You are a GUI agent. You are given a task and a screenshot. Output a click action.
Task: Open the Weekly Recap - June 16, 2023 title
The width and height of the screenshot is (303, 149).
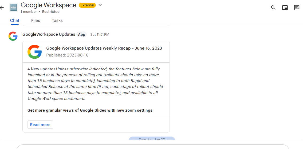(x=104, y=48)
